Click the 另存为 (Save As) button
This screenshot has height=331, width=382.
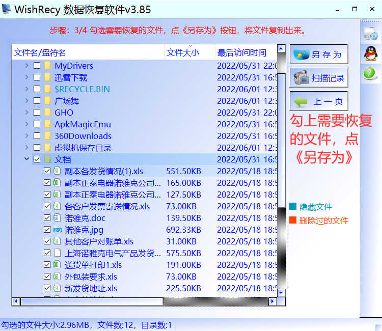click(319, 54)
